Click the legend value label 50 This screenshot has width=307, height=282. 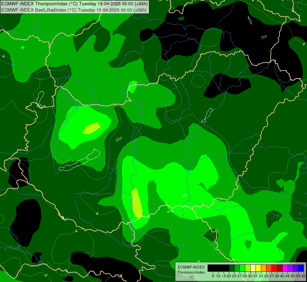click(x=293, y=276)
